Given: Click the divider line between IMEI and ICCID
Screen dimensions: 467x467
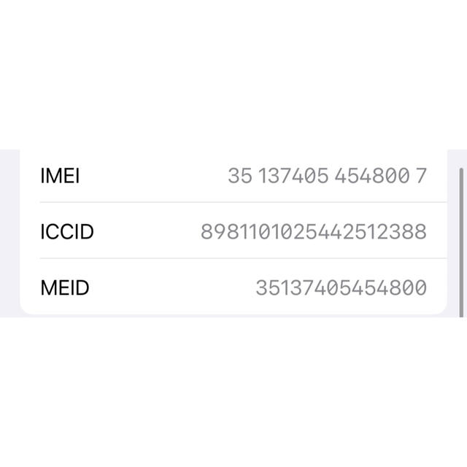Looking at the screenshot, I should coord(243,202).
